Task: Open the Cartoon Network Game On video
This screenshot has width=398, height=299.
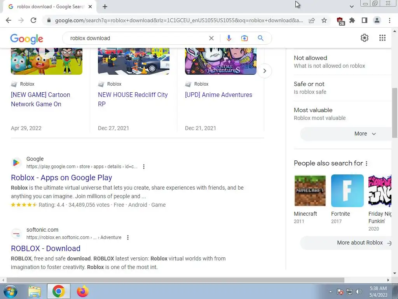Action: 40,99
